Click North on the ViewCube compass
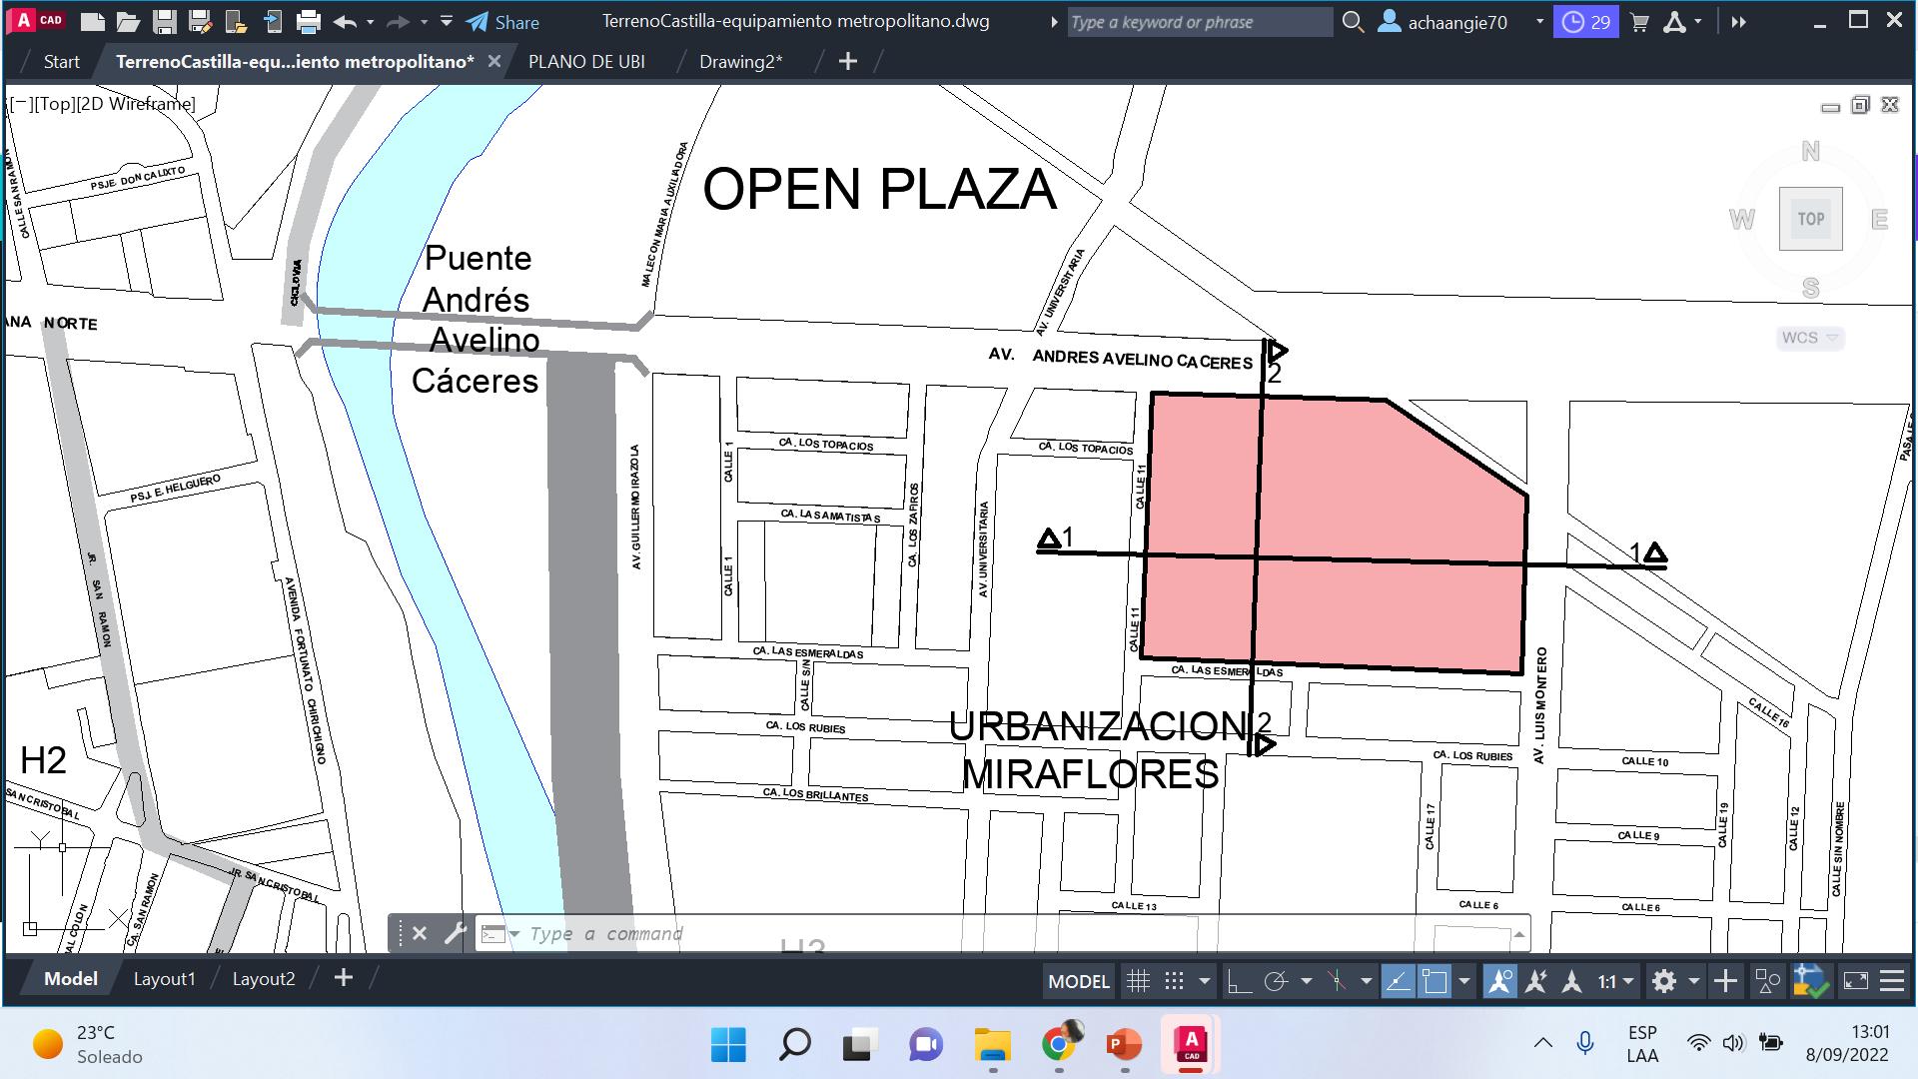Viewport: 1918px width, 1079px height. (1810, 152)
